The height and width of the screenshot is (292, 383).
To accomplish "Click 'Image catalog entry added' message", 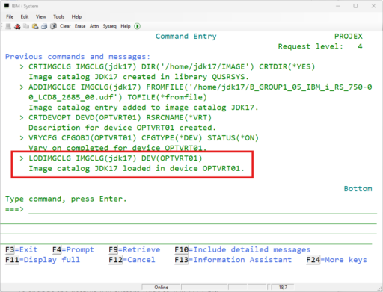I will click(x=144, y=108).
